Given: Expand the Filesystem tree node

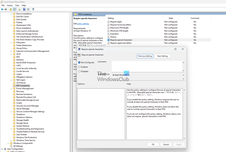Looking at the screenshot, I should pyautogui.click(x=11, y=43).
